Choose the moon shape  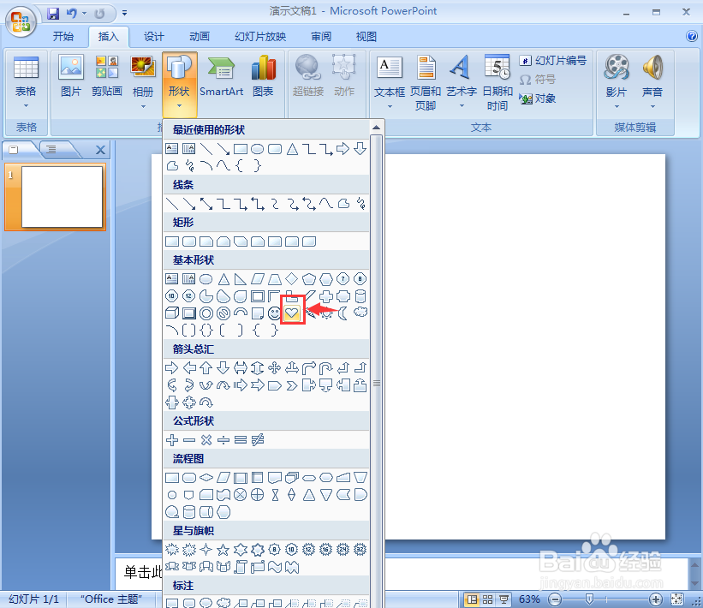(x=343, y=313)
